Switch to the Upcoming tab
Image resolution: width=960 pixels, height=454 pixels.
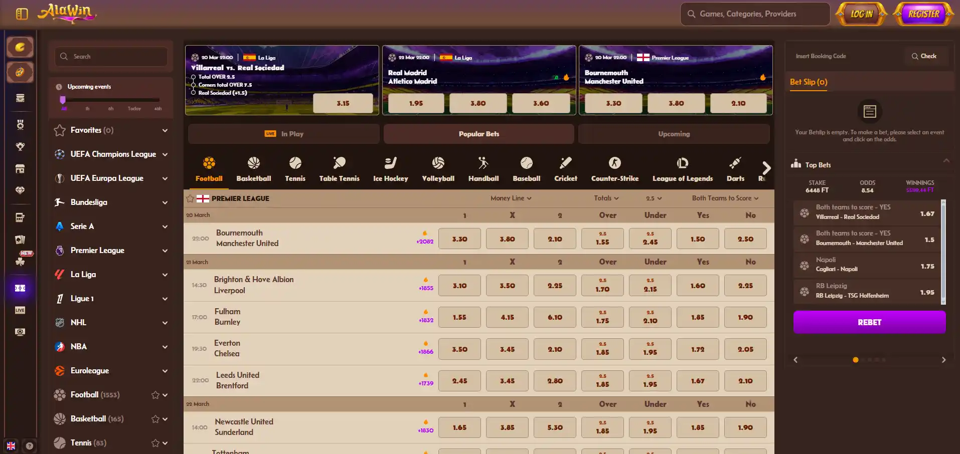(674, 134)
